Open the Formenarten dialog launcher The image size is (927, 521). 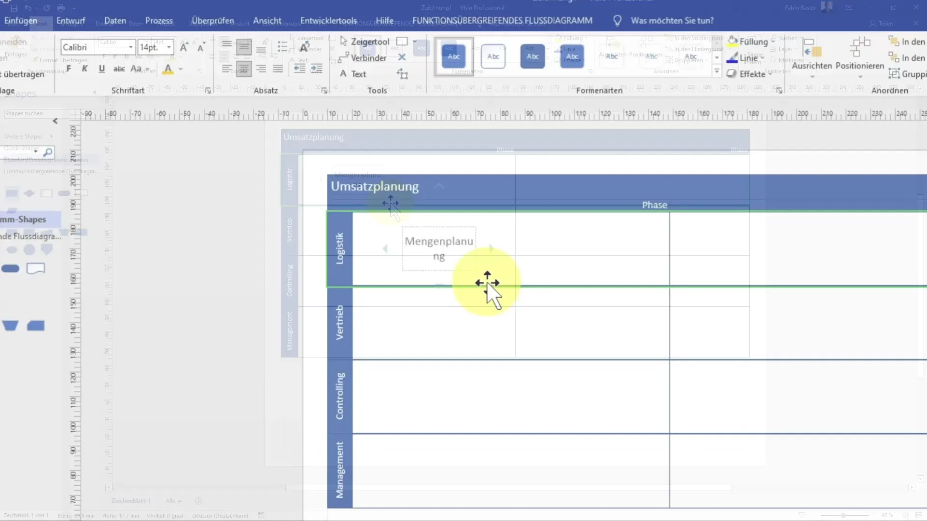pyautogui.click(x=779, y=91)
